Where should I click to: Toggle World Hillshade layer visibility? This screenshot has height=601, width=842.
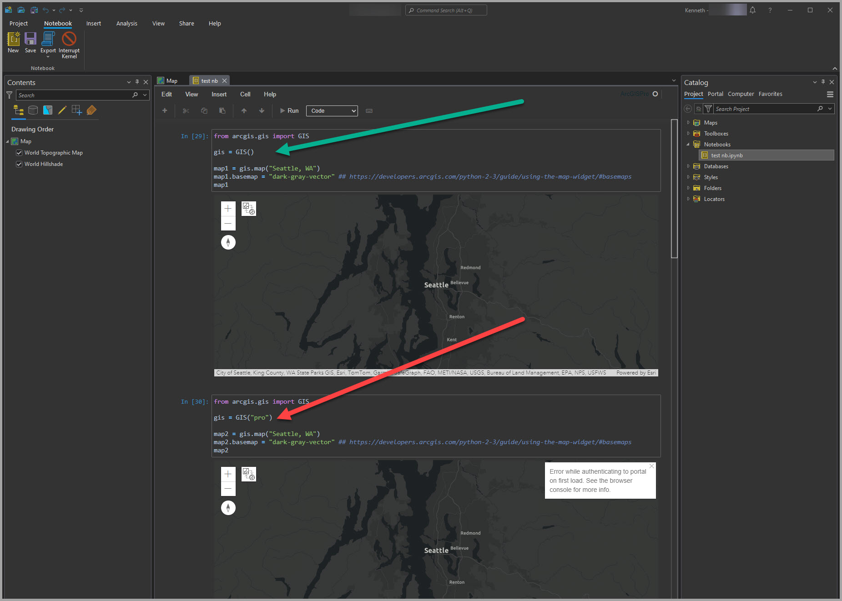19,164
